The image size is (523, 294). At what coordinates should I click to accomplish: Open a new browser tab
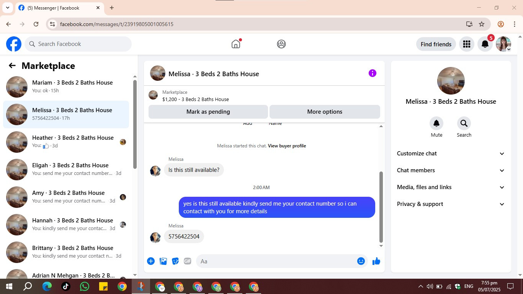point(112,8)
